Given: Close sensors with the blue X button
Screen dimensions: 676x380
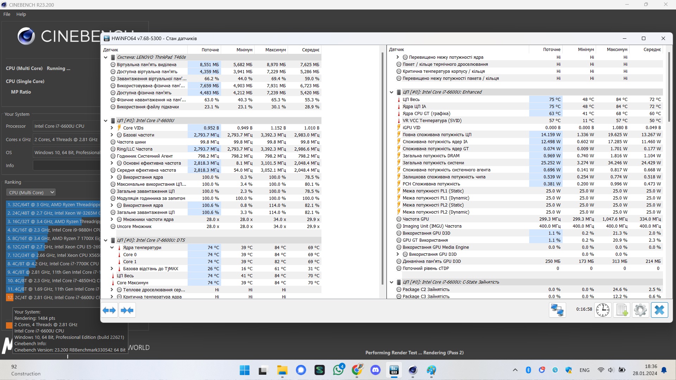Looking at the screenshot, I should click(x=659, y=310).
